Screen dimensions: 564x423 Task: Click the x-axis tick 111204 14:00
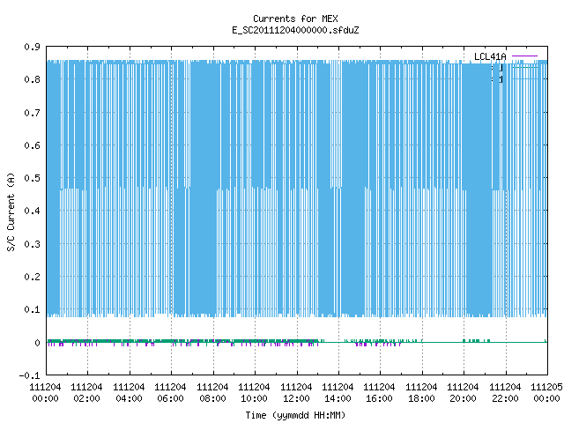(x=338, y=392)
